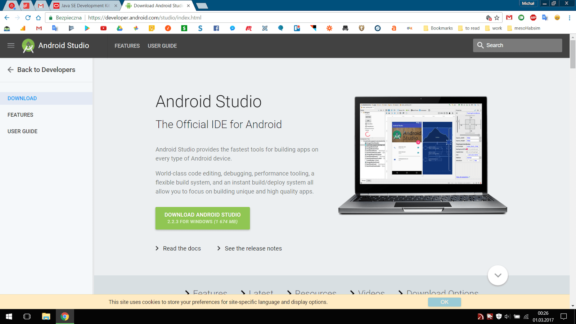This screenshot has width=576, height=324.
Task: Expand the Chrome menu with three dots
Action: click(569, 17)
